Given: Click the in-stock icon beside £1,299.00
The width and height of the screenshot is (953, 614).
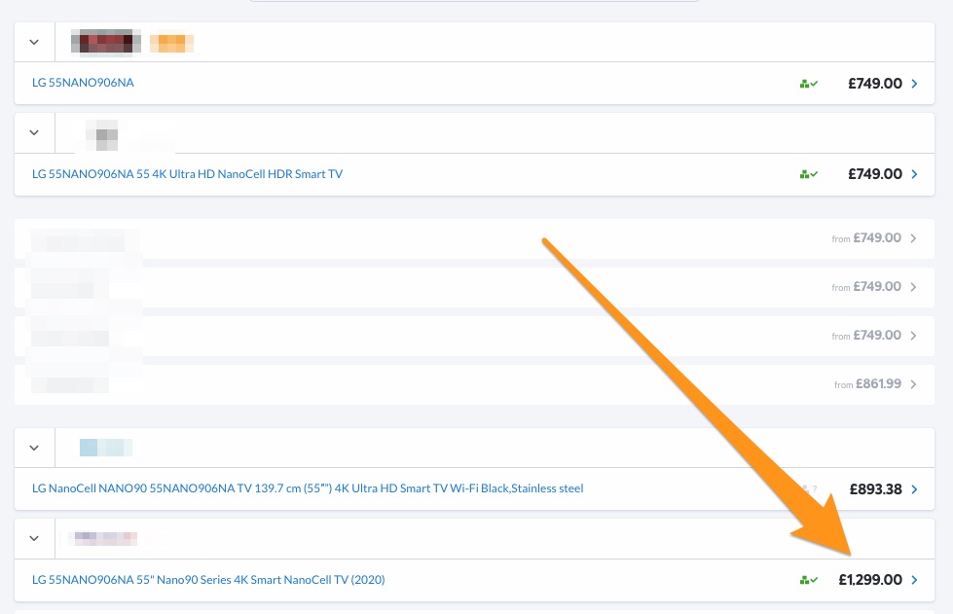Looking at the screenshot, I should [x=808, y=580].
